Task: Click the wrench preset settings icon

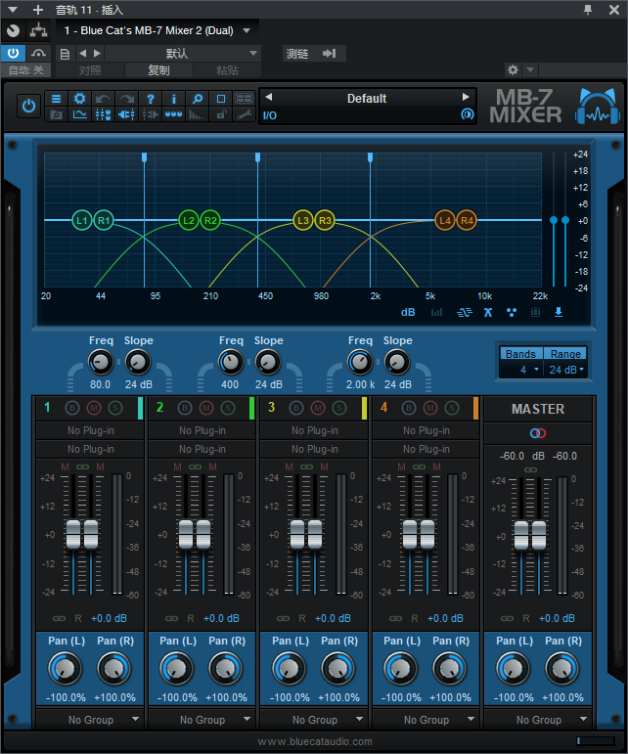Action: coord(244,114)
